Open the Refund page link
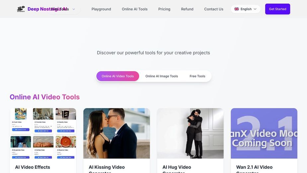Image resolution: width=307 pixels, height=173 pixels. click(187, 9)
